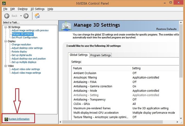Click the Back arrow button

point(7,16)
